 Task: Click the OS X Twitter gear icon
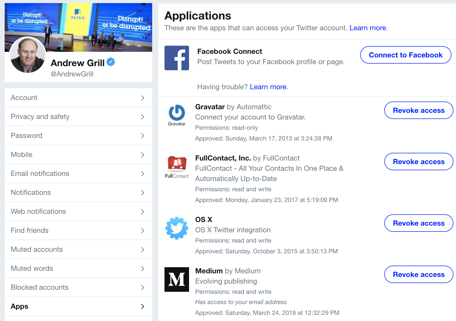177,228
